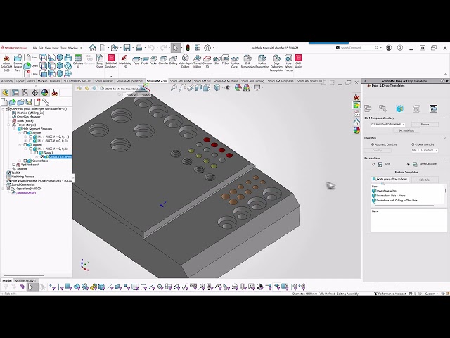Run Edge Deburring Recognition
The image size is (450, 338).
[276, 63]
